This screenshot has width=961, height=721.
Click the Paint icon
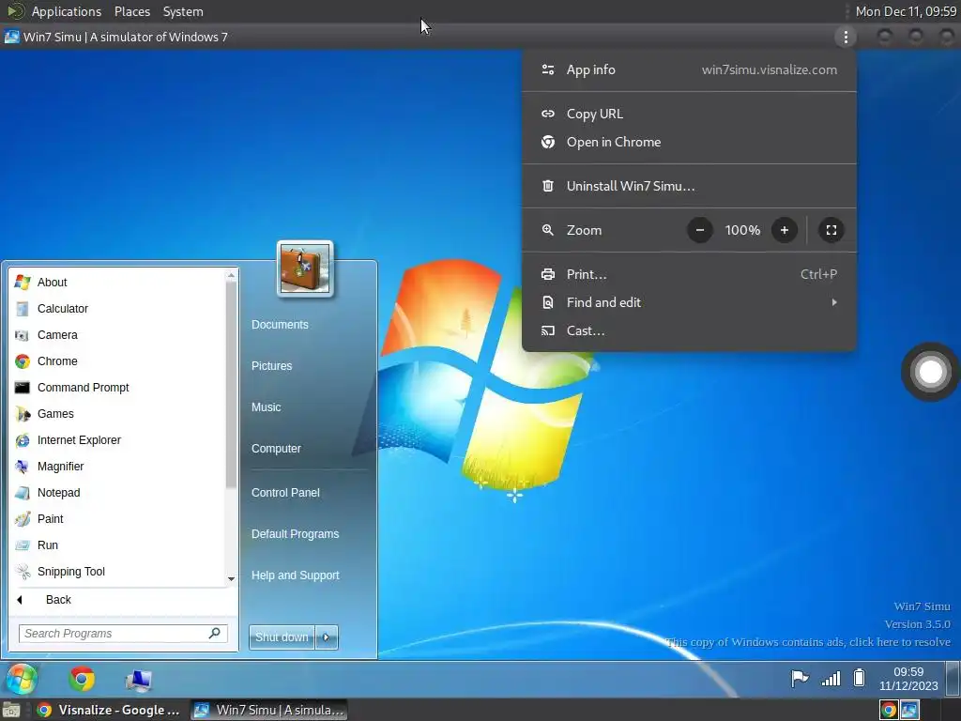coord(23,519)
